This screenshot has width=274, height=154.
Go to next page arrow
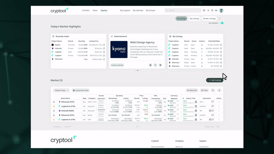point(141,127)
